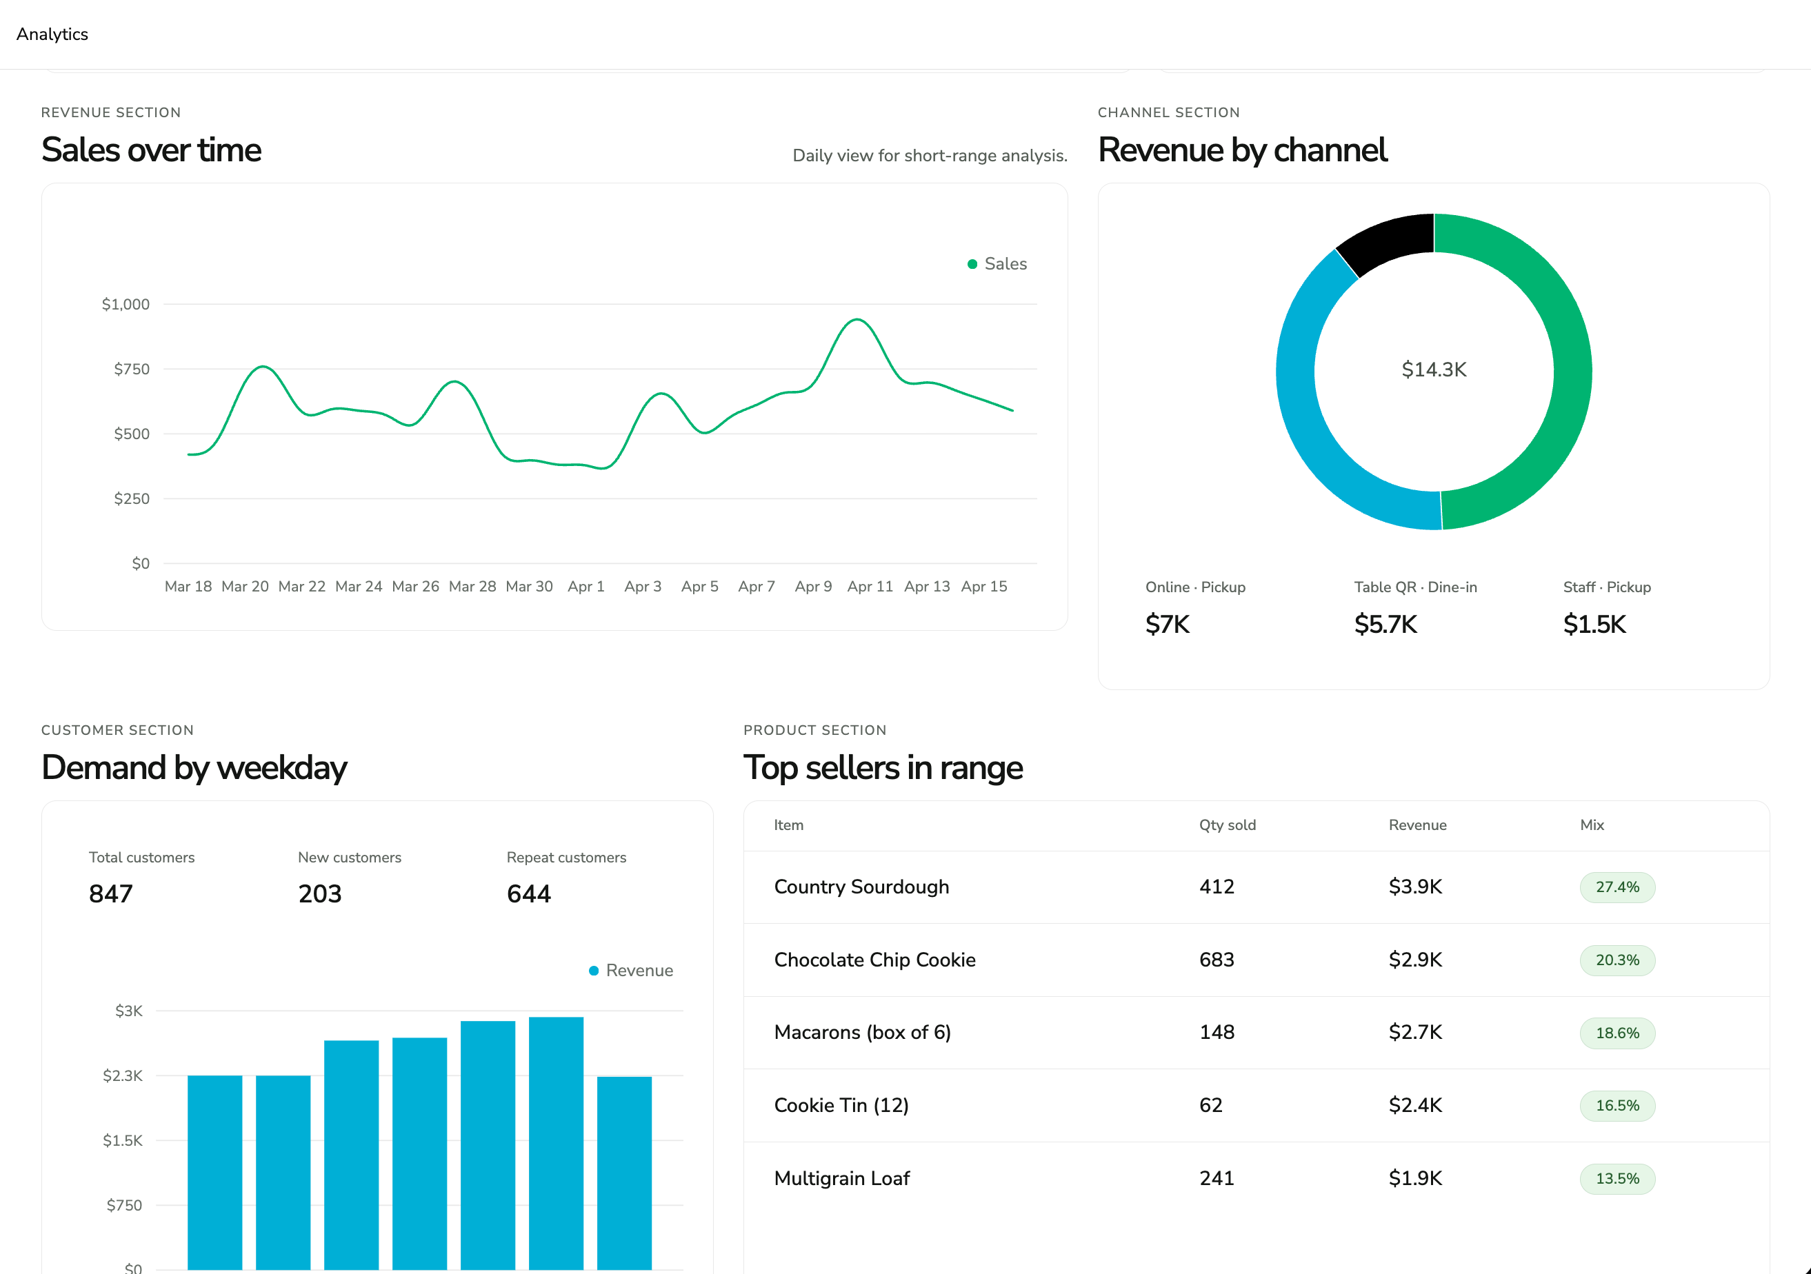The width and height of the screenshot is (1811, 1274).
Task: Select the Country Sourdough row
Action: (861, 887)
